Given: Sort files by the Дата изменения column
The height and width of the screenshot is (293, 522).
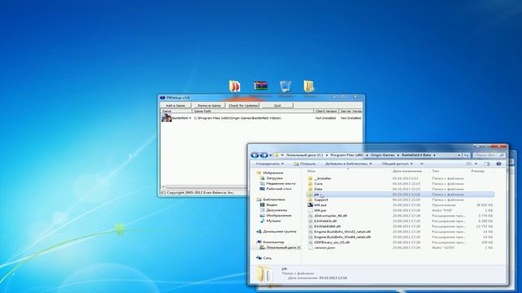Looking at the screenshot, I should point(407,171).
